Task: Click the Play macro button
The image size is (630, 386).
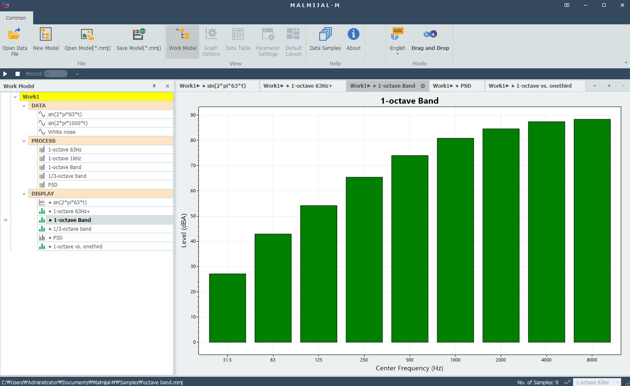Action: tap(5, 74)
